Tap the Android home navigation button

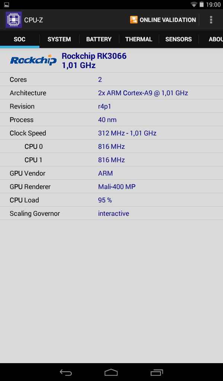pos(111,372)
